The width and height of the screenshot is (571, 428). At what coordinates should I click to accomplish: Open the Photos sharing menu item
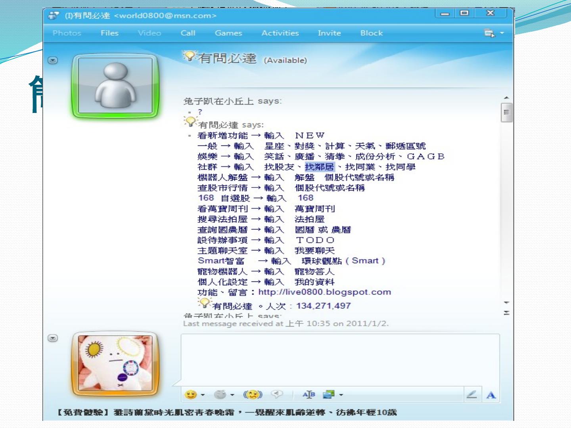(67, 33)
